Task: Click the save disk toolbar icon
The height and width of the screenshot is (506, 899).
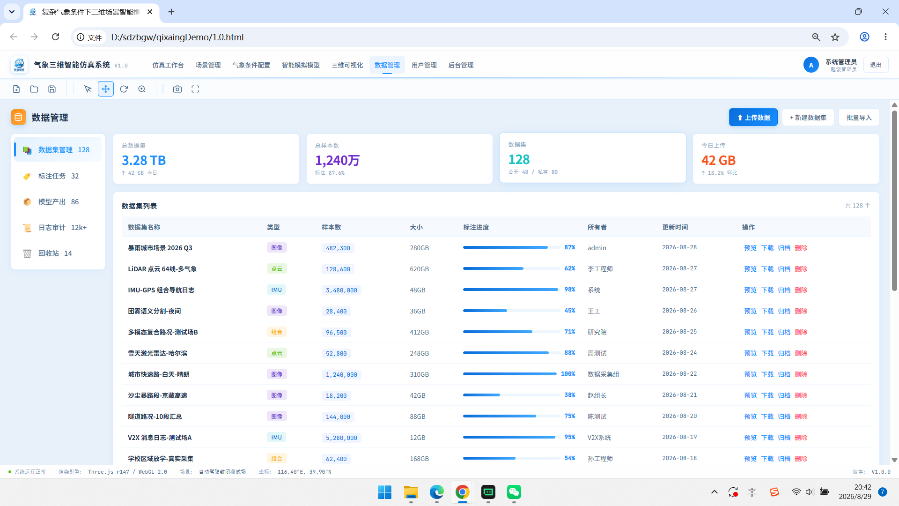Action: [52, 89]
